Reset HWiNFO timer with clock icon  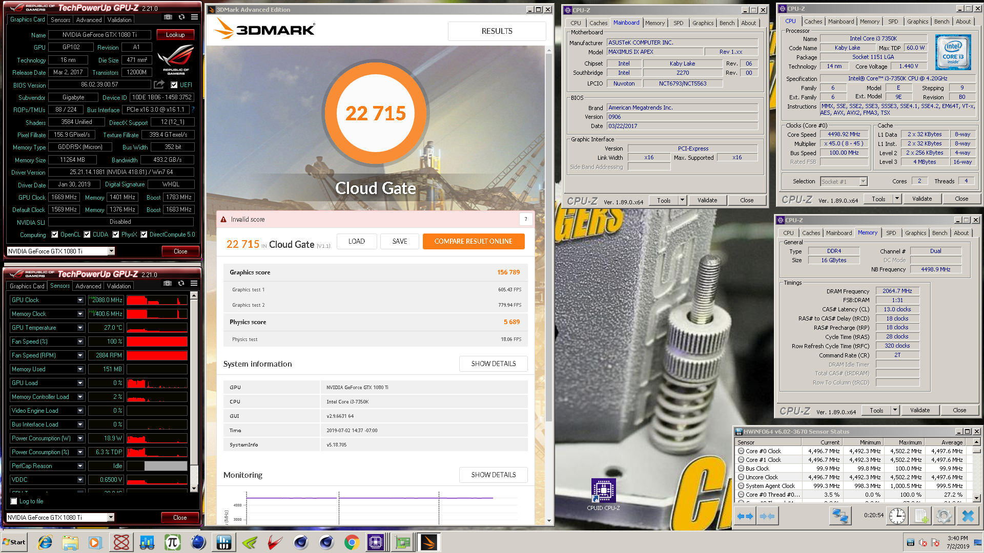click(897, 516)
